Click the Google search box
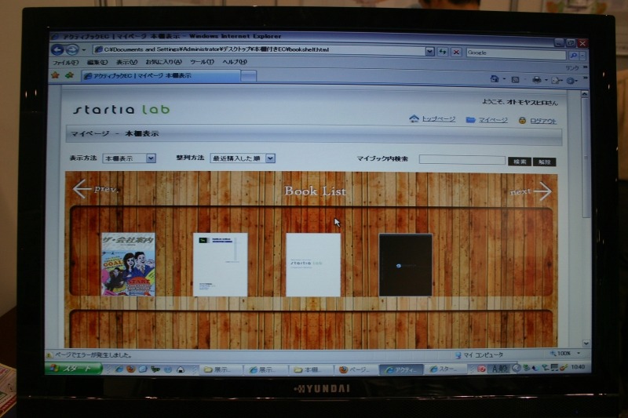This screenshot has width=628, height=418. pos(516,53)
